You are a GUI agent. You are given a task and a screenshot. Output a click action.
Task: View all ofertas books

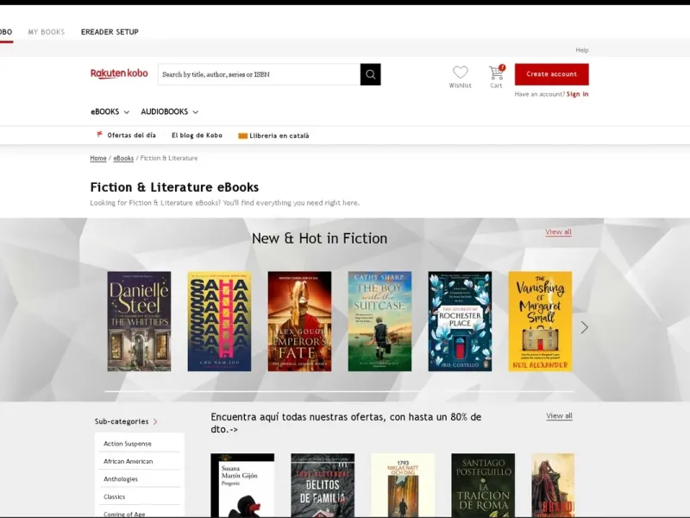(559, 416)
